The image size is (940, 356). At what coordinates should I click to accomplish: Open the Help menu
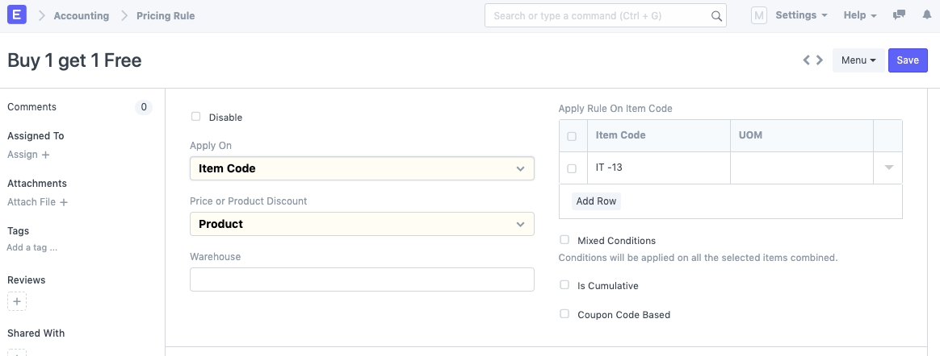tap(859, 15)
